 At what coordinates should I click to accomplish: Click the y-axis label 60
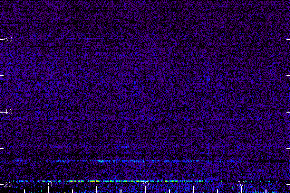coord(8,39)
